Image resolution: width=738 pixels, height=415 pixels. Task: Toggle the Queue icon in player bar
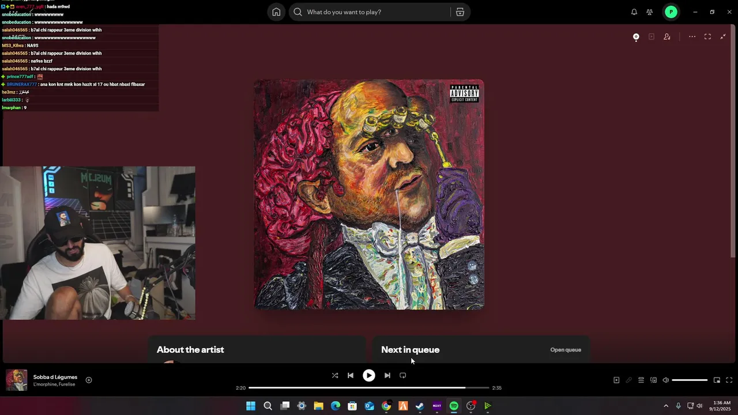(641, 380)
